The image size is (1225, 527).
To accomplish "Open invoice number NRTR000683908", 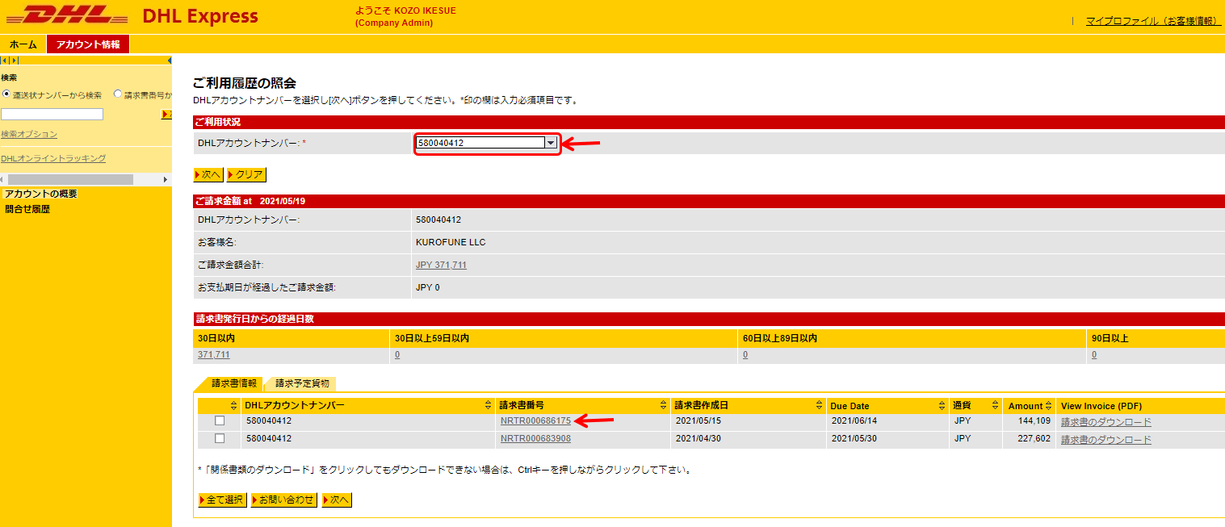I will click(535, 439).
